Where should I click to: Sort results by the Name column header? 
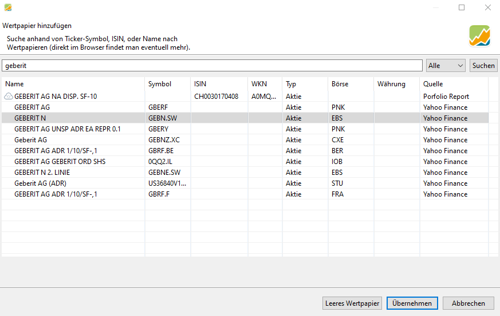click(73, 84)
